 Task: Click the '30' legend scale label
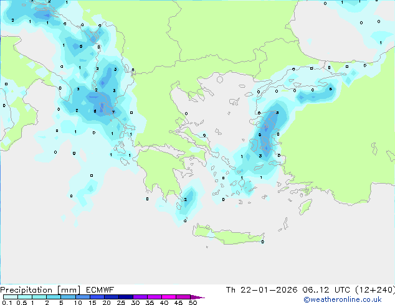point(135,303)
